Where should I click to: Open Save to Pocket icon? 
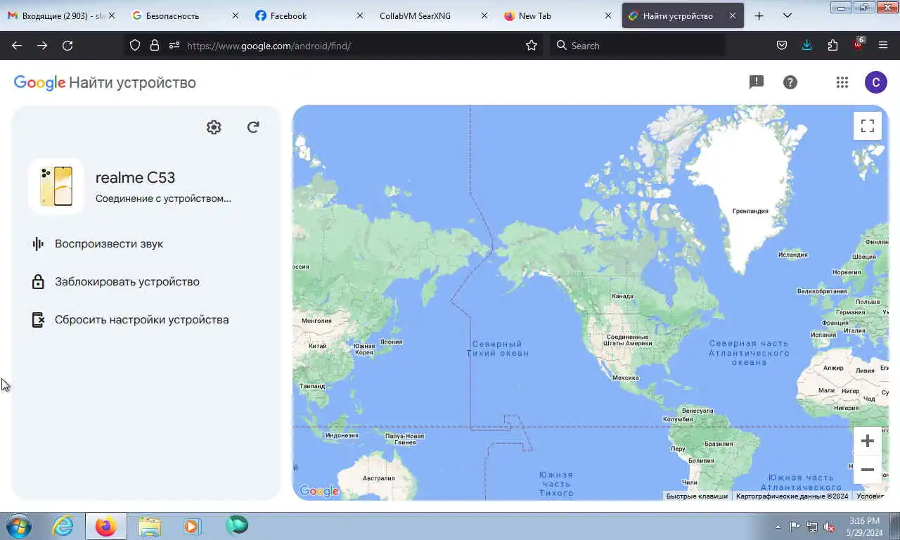pyautogui.click(x=782, y=46)
